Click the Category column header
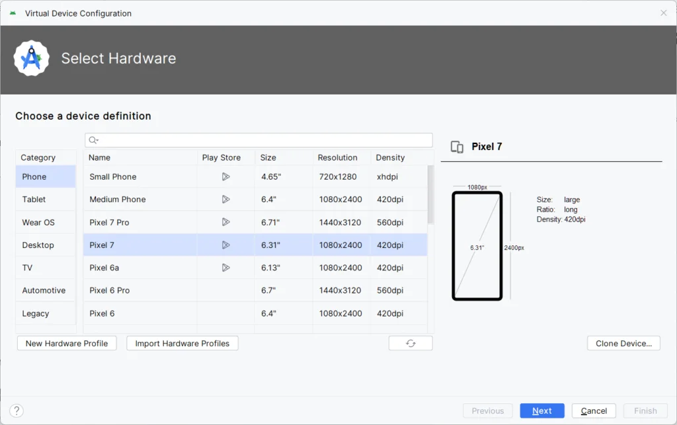 pyautogui.click(x=46, y=157)
